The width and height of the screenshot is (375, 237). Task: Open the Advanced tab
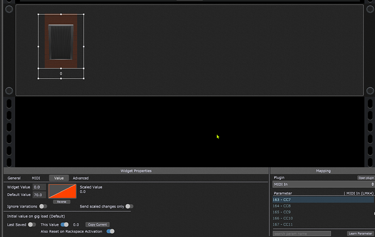coord(80,178)
